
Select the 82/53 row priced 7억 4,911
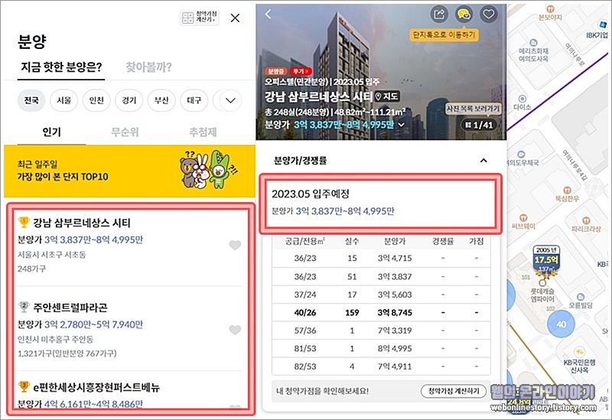(381, 366)
